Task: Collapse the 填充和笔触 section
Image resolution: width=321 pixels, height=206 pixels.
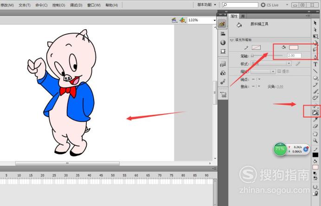Action: click(232, 40)
